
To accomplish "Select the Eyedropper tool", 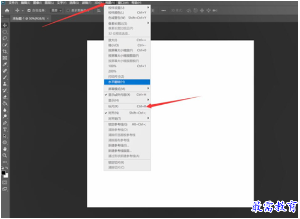I will (x=5, y=64).
